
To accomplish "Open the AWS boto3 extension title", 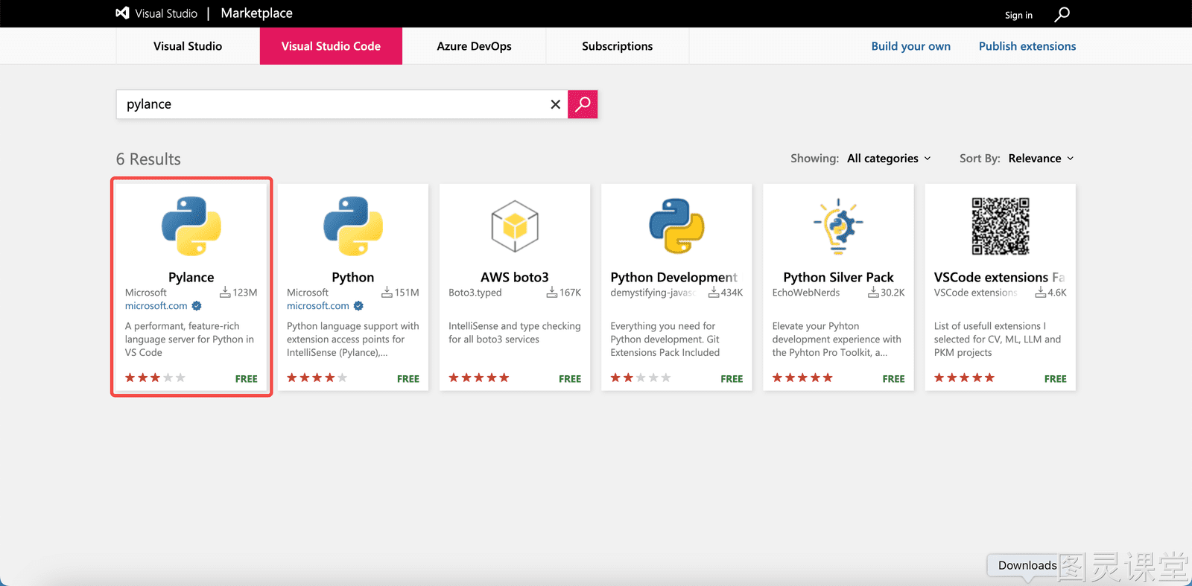I will coord(515,278).
